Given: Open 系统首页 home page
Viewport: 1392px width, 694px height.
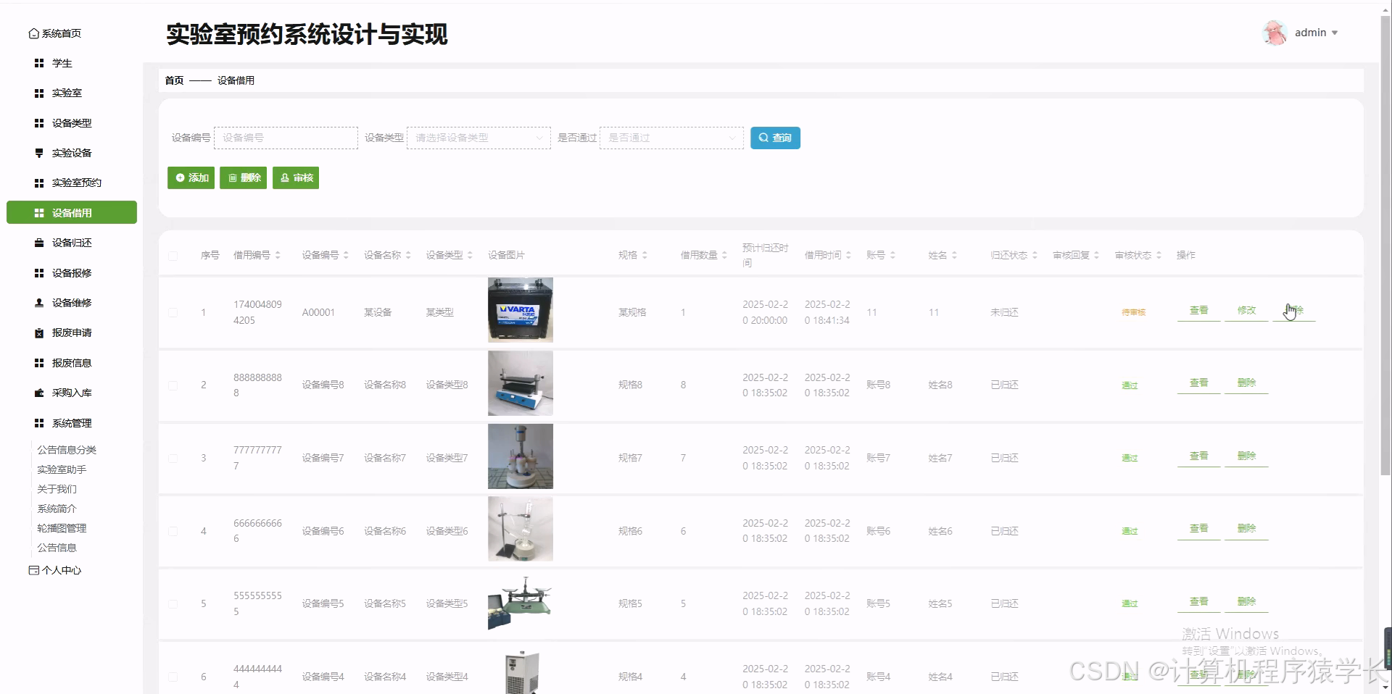Looking at the screenshot, I should 61,33.
